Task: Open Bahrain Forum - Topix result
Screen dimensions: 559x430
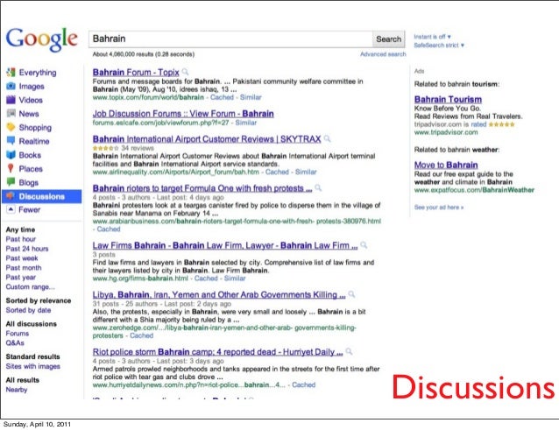Action: point(136,72)
